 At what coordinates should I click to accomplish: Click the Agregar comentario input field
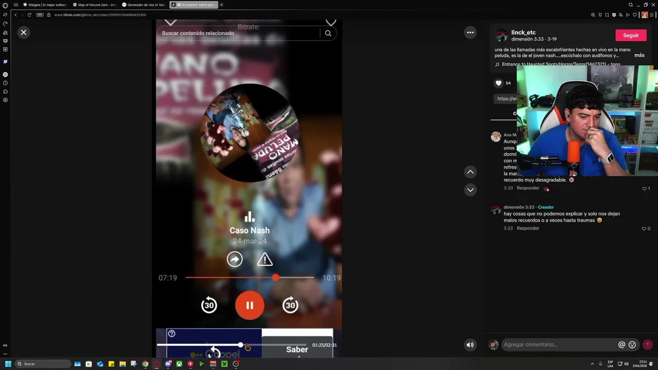pyautogui.click(x=559, y=345)
